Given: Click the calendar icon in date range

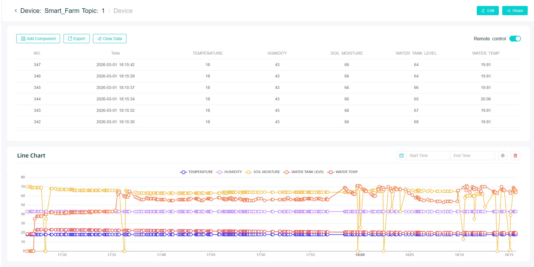Looking at the screenshot, I should [401, 156].
